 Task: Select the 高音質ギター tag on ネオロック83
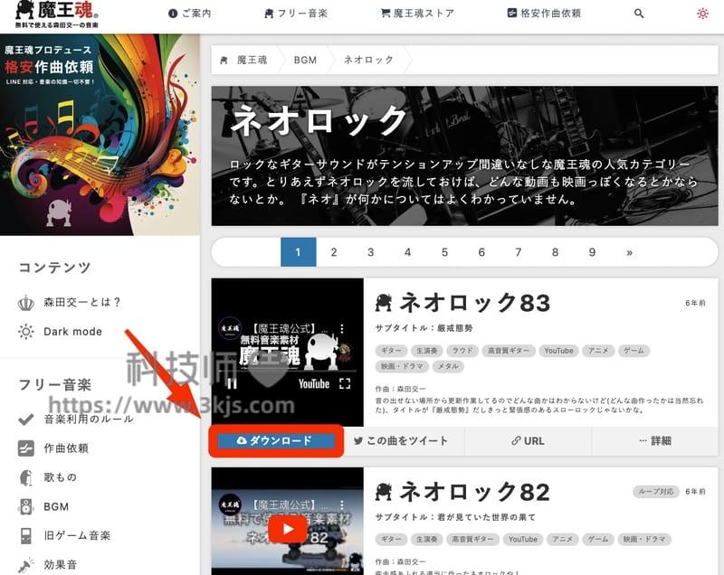click(509, 351)
